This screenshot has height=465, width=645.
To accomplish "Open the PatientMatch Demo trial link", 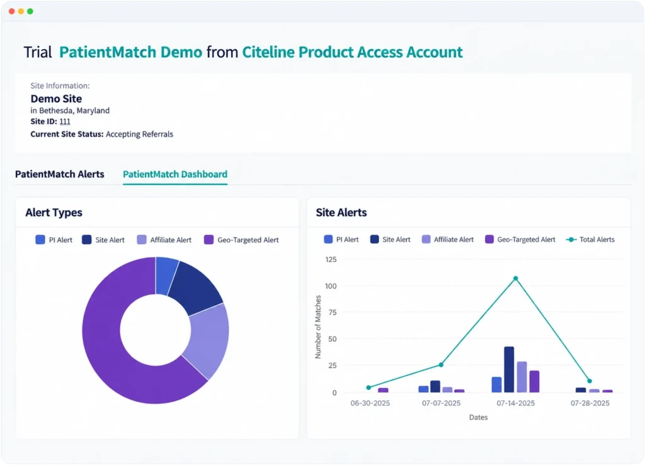I will [x=130, y=52].
